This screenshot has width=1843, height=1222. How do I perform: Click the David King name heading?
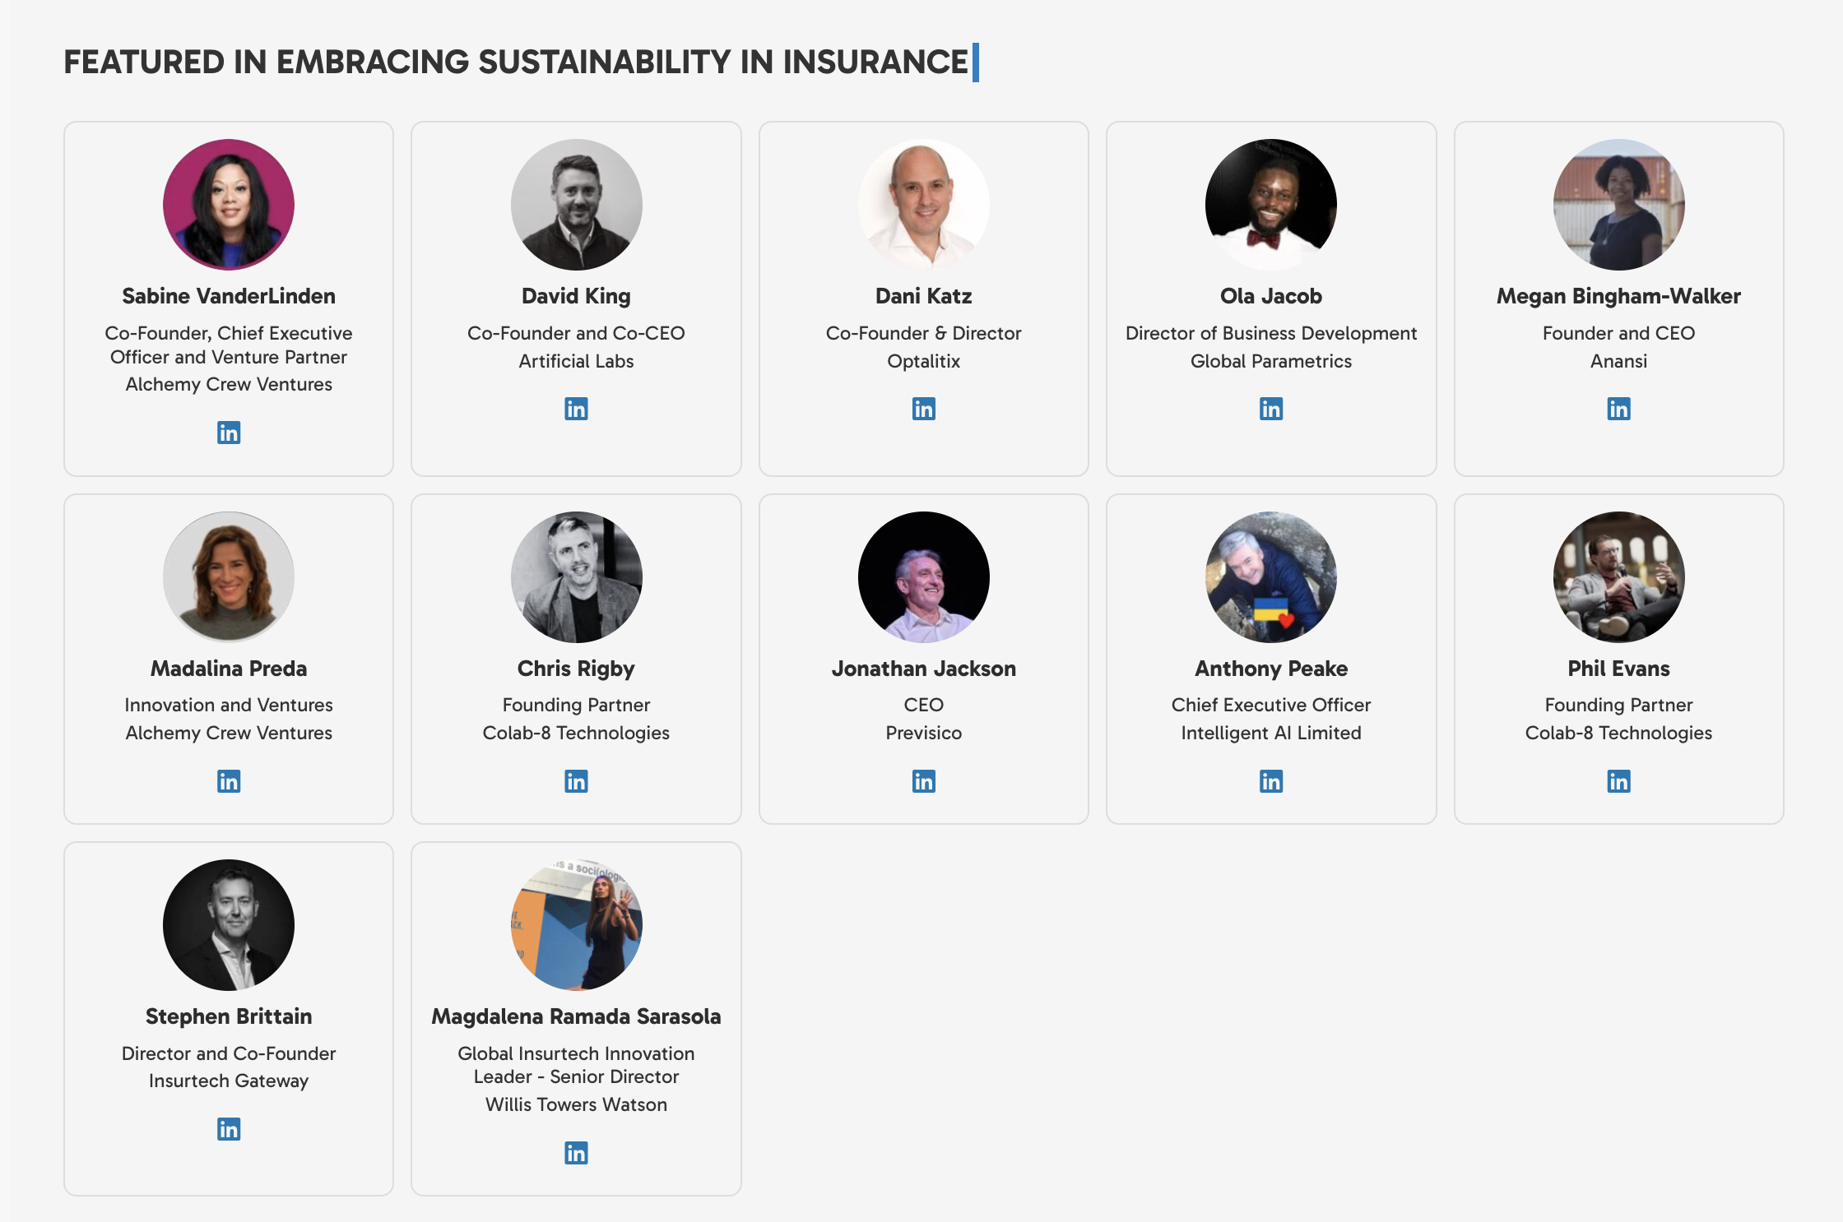click(x=576, y=296)
